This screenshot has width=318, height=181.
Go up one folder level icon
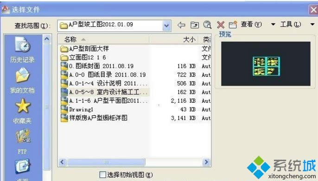click(195, 25)
